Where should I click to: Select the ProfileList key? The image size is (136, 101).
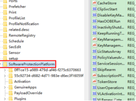coord(17,18)
